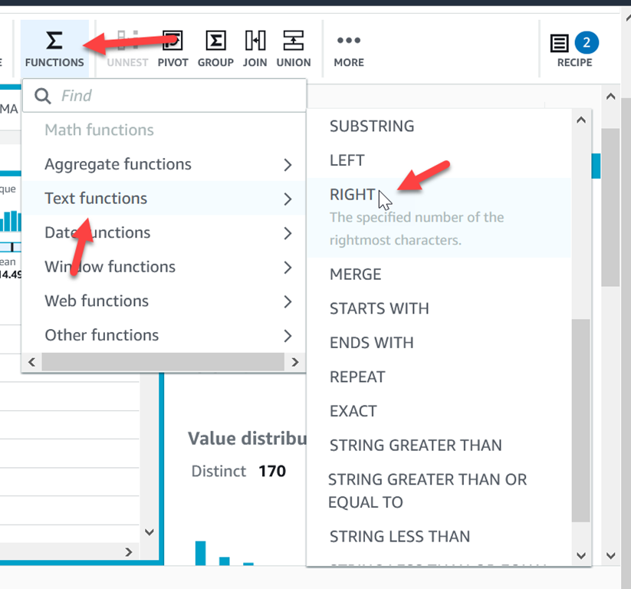
Task: Click the Unnest toolbar icon
Action: point(127,41)
